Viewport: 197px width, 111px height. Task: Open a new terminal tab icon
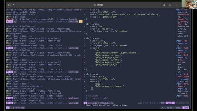pyautogui.click(x=10, y=5)
